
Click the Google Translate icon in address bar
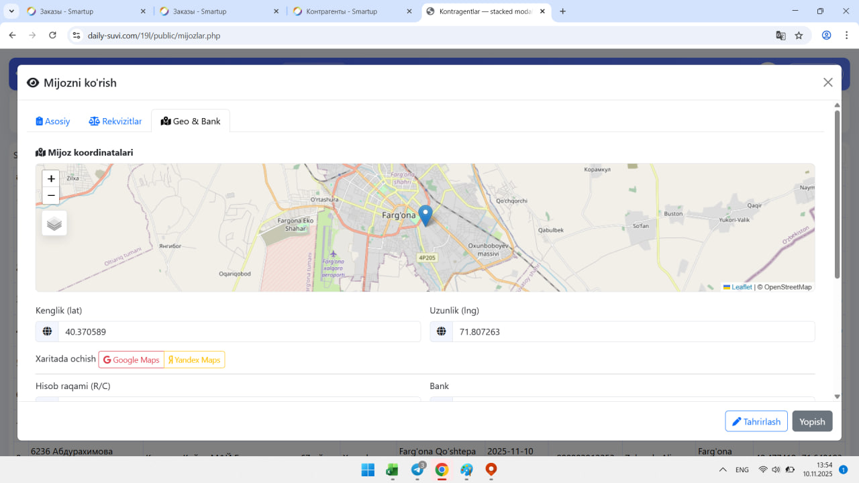780,36
